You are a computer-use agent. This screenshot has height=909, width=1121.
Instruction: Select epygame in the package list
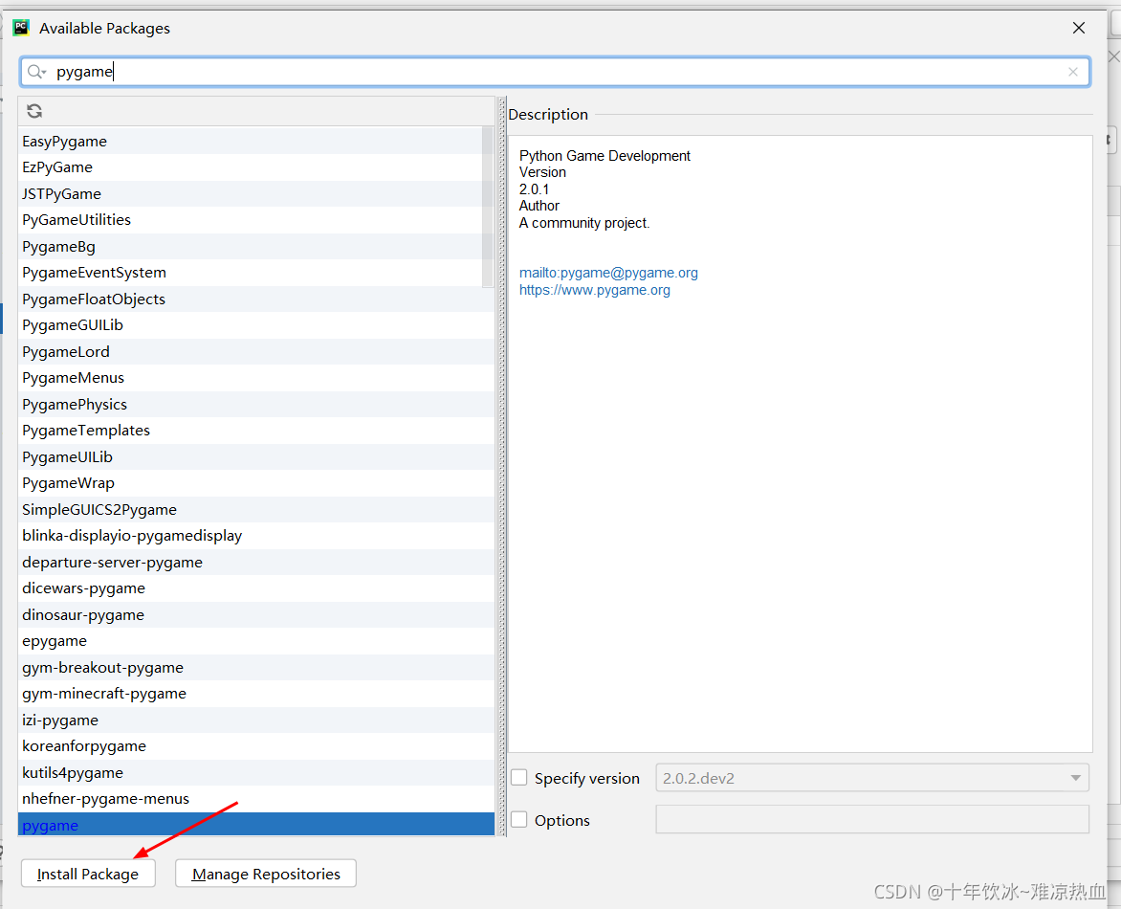point(256,641)
